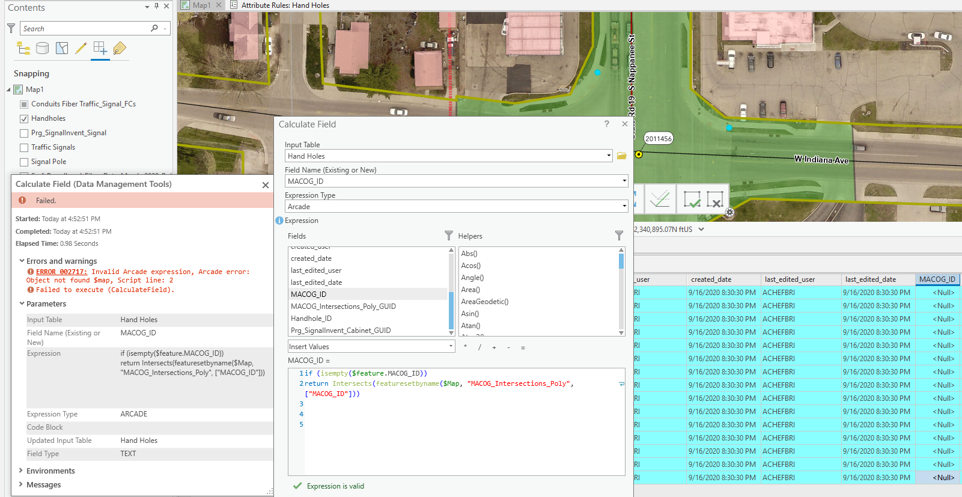Click the Fields list scroll-down arrow
The image size is (962, 497).
451,333
